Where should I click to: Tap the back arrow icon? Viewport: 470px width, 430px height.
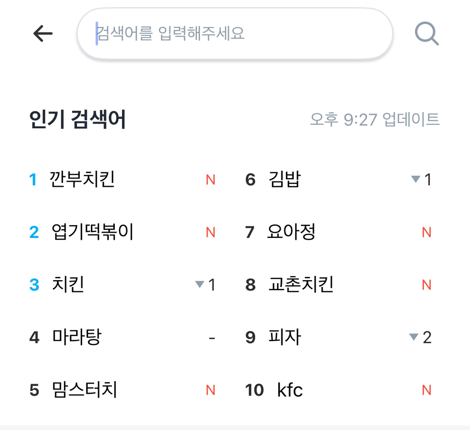tap(43, 33)
